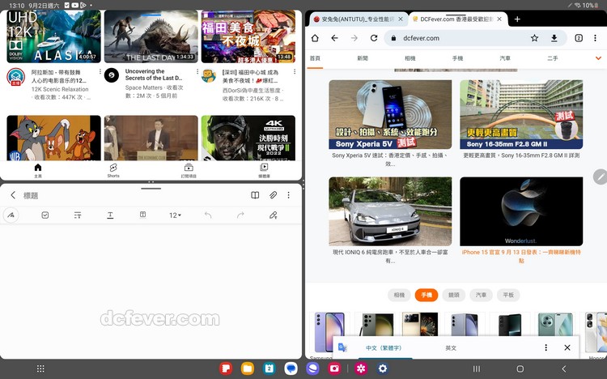Close the Google translate bar
The image size is (607, 379).
click(x=567, y=347)
